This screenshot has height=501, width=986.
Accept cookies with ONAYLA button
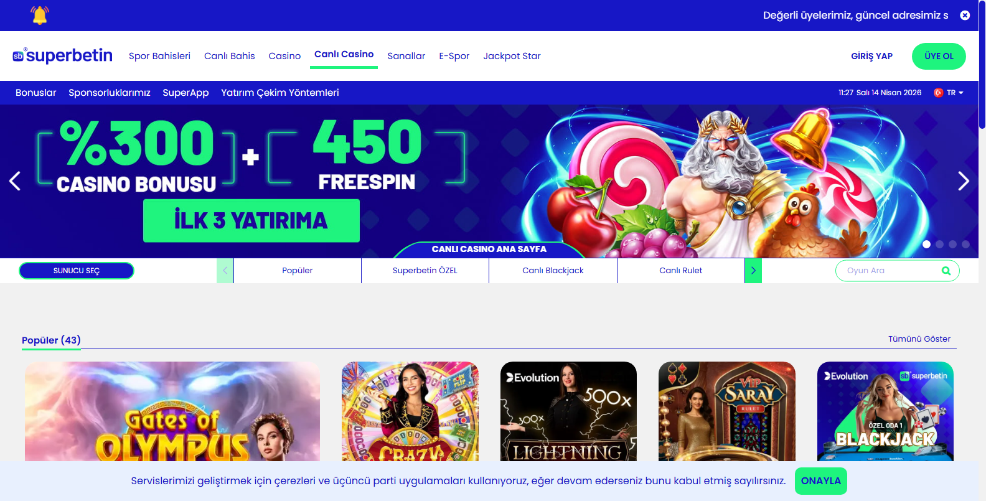(821, 481)
